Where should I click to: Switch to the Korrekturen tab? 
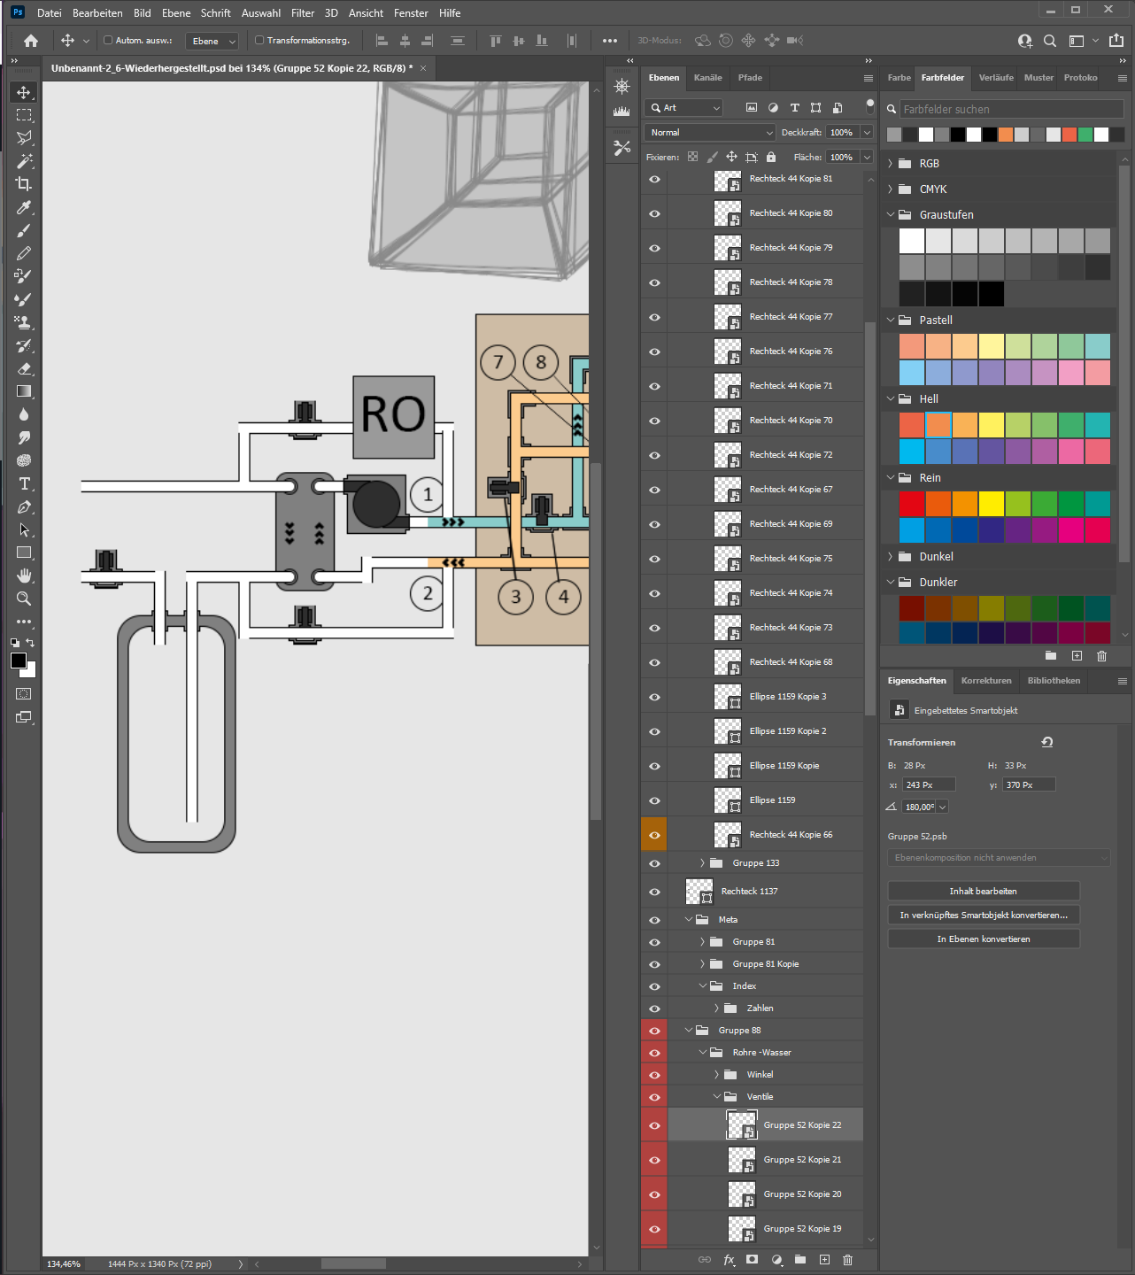[x=986, y=681]
